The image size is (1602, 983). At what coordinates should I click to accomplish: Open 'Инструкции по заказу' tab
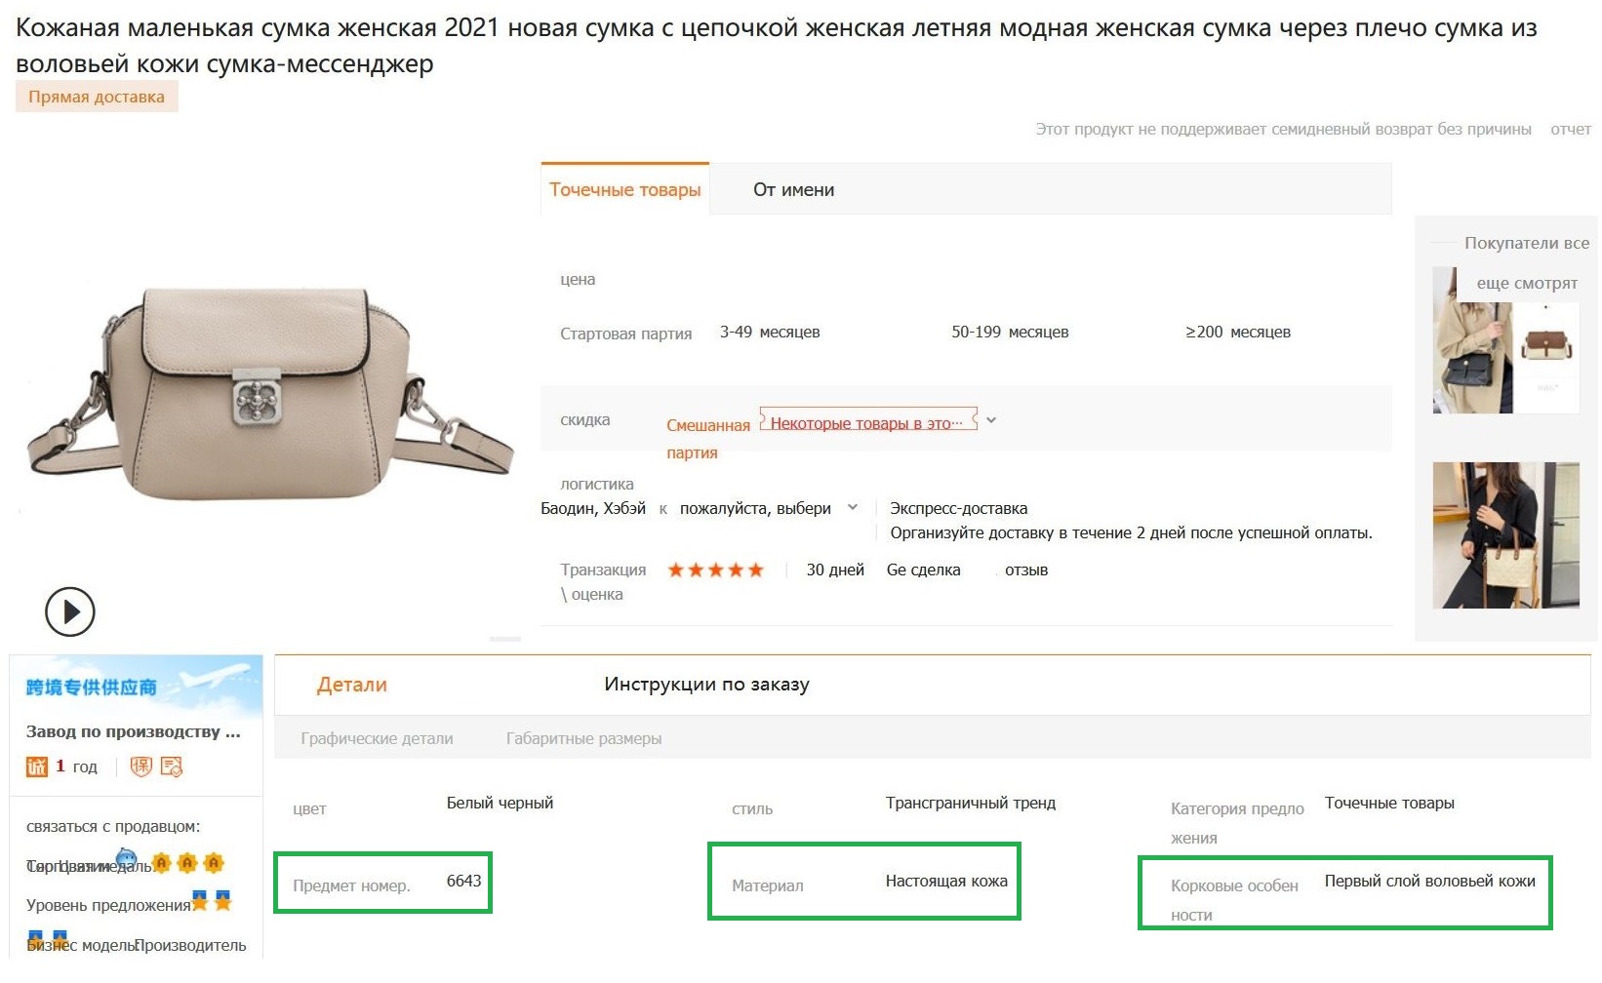(x=706, y=685)
